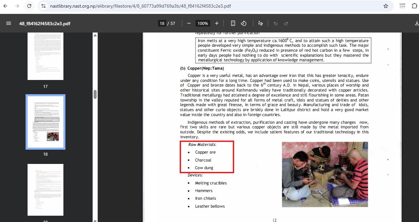Click the redo arrow in PDF toolbar

click(x=286, y=23)
